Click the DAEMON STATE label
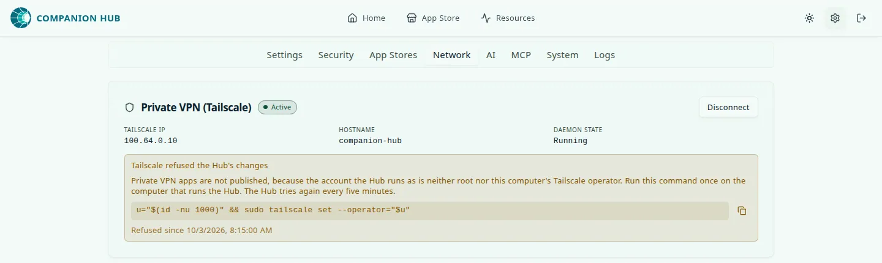 578,130
